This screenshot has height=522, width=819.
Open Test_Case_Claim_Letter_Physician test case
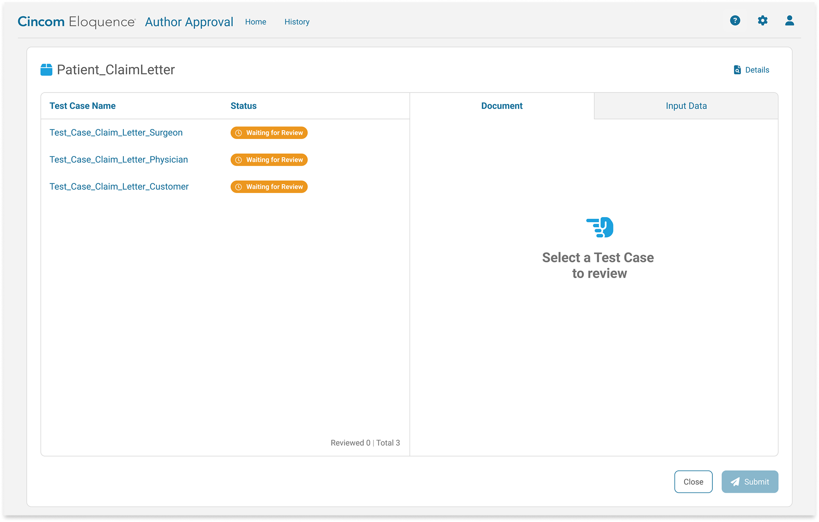tap(119, 159)
